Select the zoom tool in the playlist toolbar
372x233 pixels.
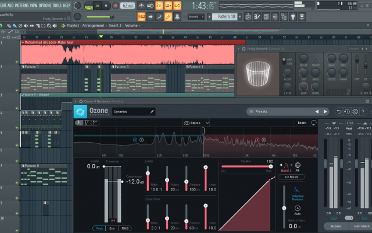(x=49, y=26)
